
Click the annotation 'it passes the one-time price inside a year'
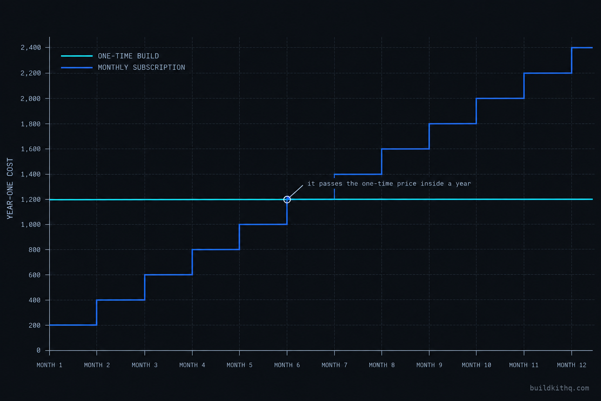[389, 183]
